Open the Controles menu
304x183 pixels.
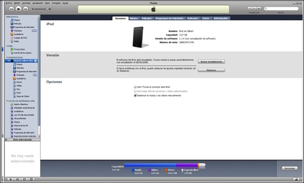26,3
